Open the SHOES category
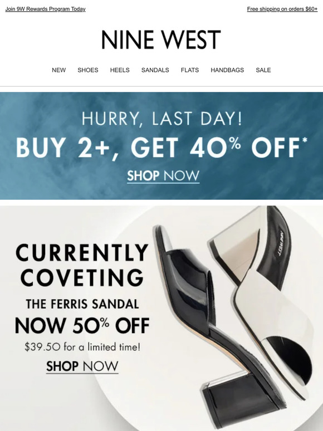 pos(88,70)
